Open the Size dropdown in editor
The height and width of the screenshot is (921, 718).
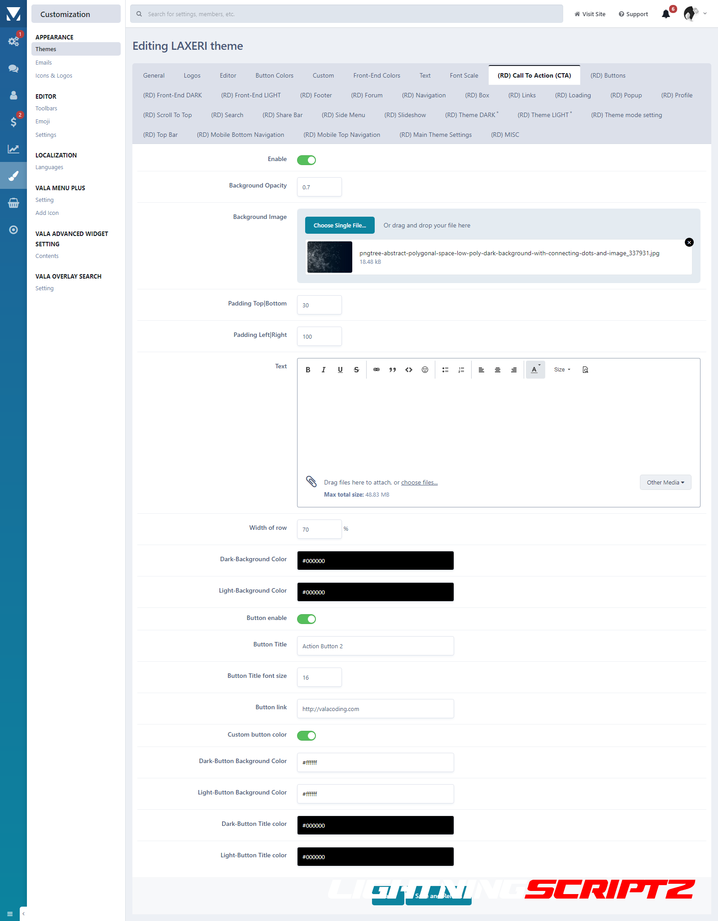(x=562, y=370)
